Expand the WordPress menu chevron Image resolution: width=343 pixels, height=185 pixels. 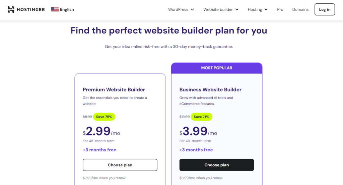coord(192,10)
